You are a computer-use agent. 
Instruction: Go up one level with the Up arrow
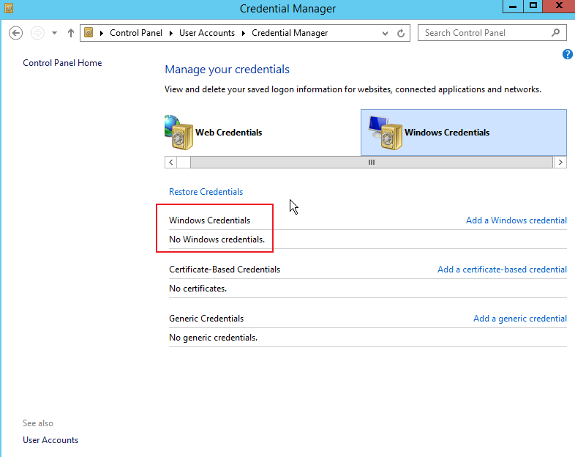(x=71, y=33)
